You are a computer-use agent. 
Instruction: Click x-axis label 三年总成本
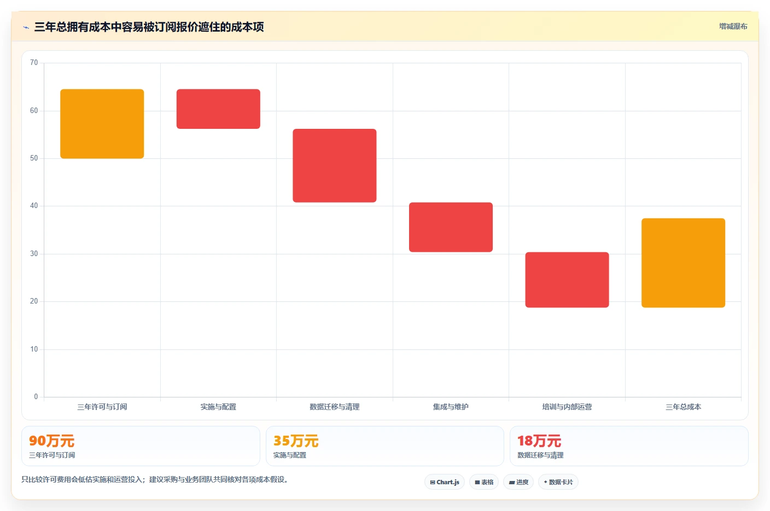(683, 407)
